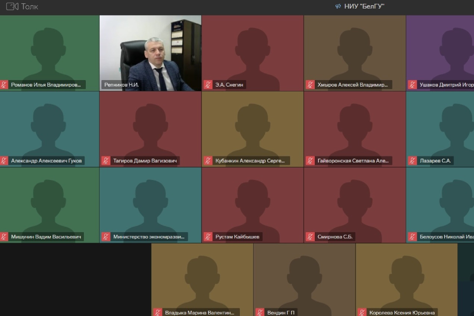Click the Толк camera logo icon

coord(12,7)
